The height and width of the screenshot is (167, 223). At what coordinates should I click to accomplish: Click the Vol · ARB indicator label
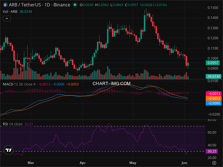tap(10, 11)
